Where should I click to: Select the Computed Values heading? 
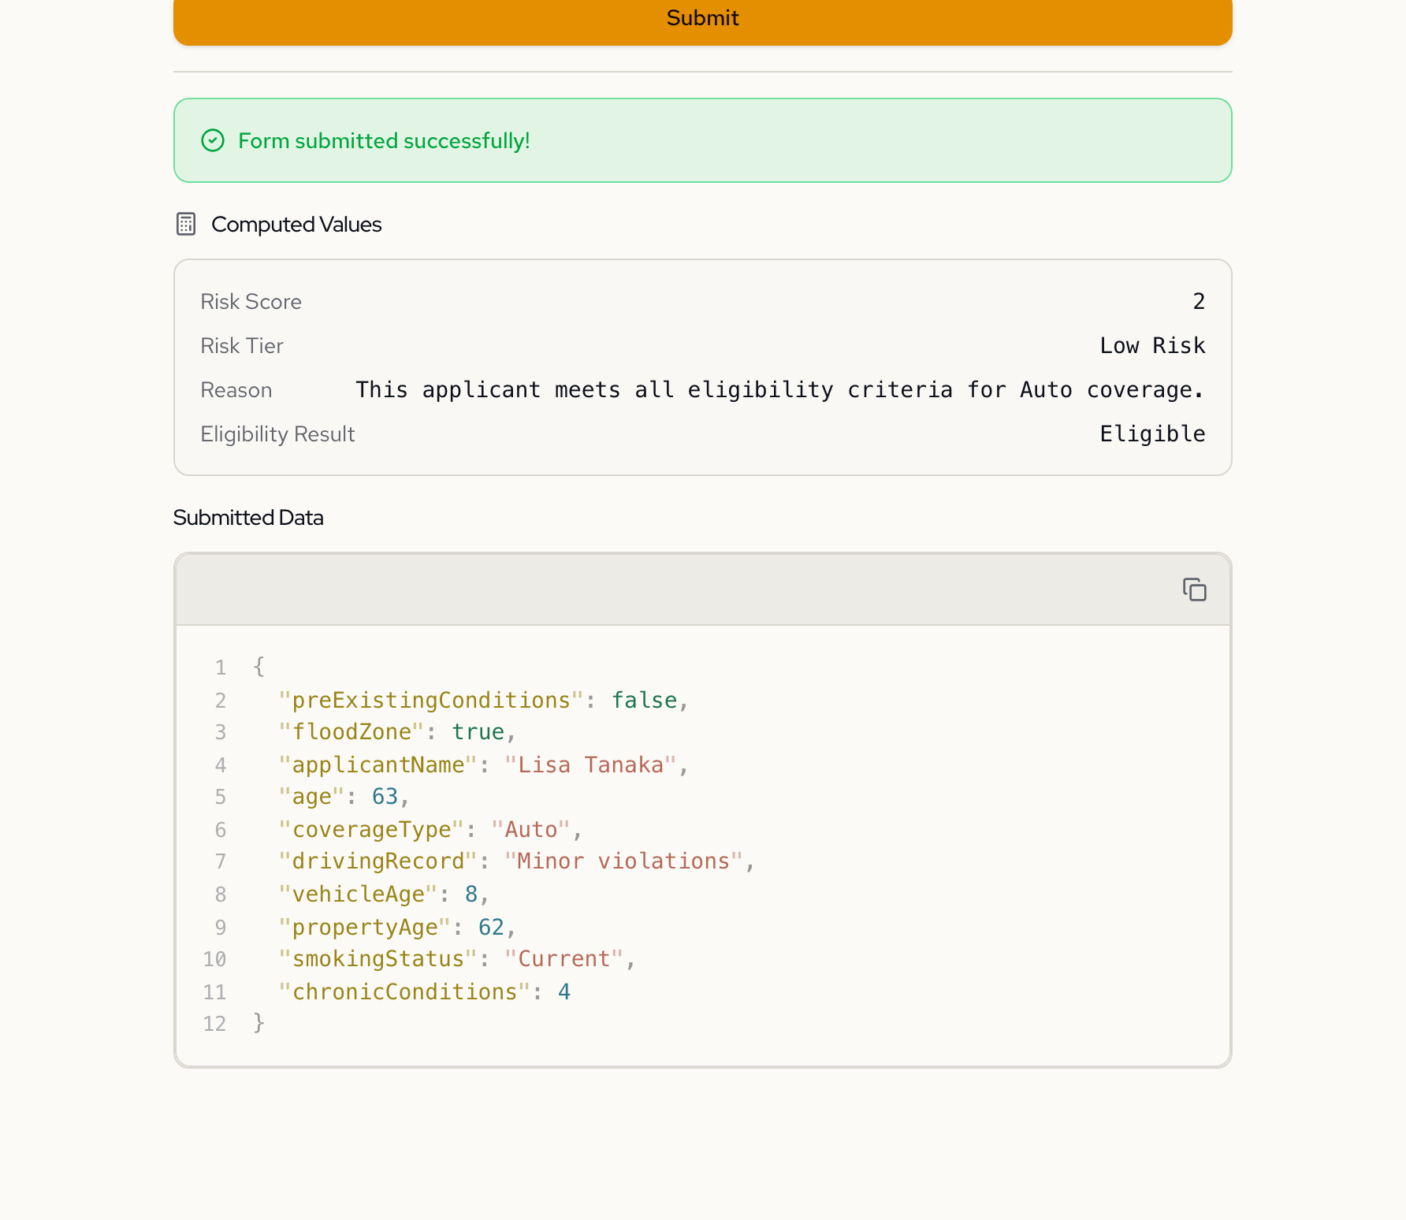click(296, 225)
